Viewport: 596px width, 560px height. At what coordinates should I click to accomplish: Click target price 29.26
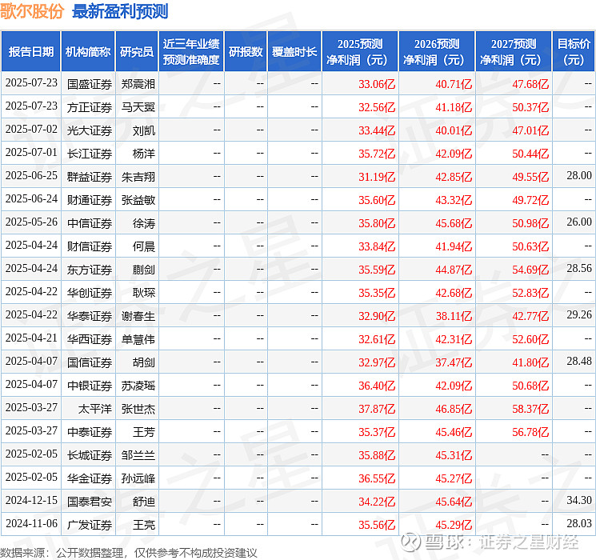(579, 314)
